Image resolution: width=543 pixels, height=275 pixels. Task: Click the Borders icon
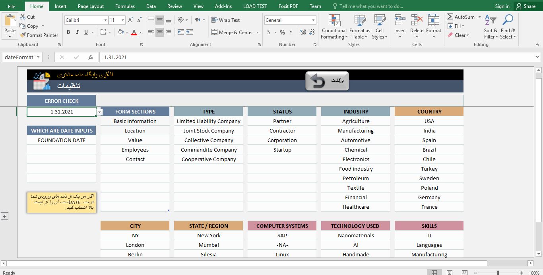point(103,32)
